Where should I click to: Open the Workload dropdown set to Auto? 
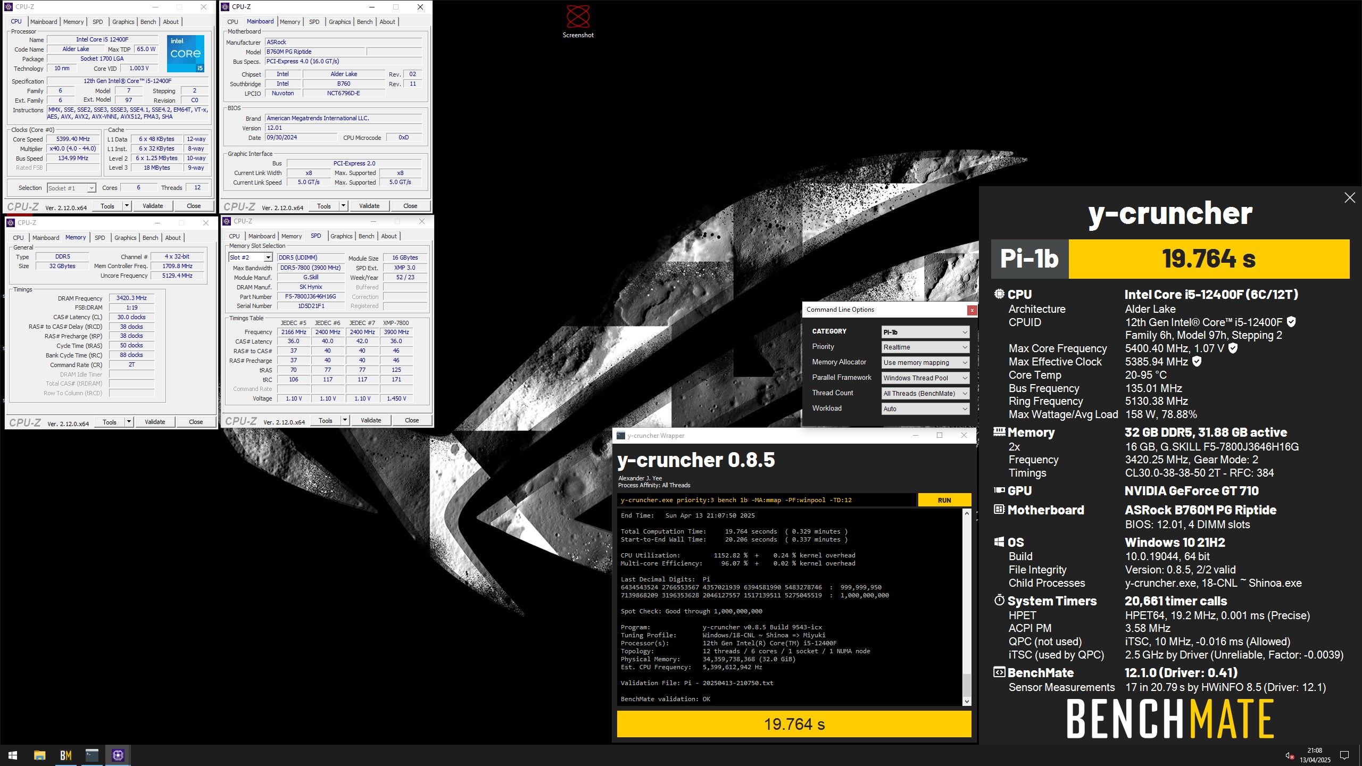[x=925, y=409]
